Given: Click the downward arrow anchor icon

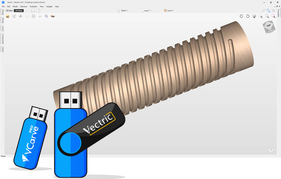Looking at the screenshot, I should (x=40, y=16).
